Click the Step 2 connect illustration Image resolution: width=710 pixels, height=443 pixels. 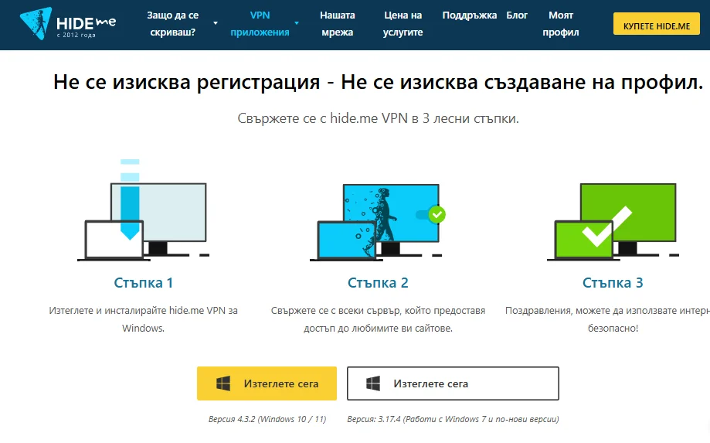pos(378,222)
